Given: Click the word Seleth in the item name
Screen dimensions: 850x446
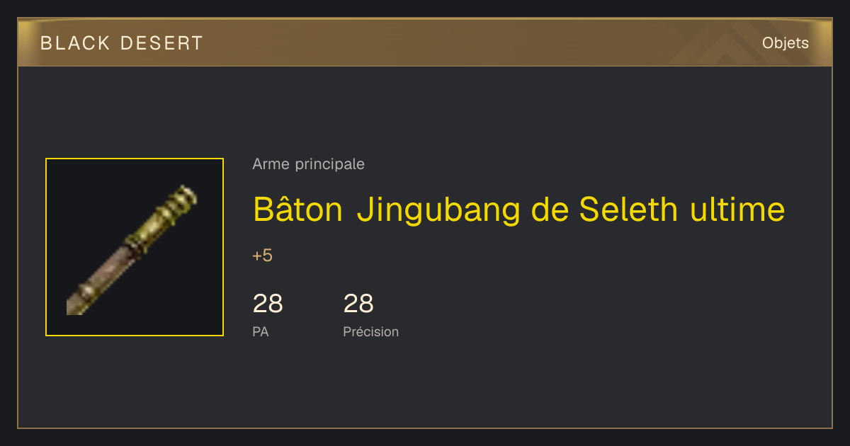Looking at the screenshot, I should pos(628,210).
